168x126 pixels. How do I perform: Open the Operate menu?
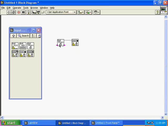[x=17, y=8]
